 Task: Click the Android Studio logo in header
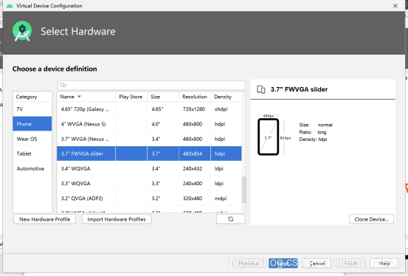point(22,31)
